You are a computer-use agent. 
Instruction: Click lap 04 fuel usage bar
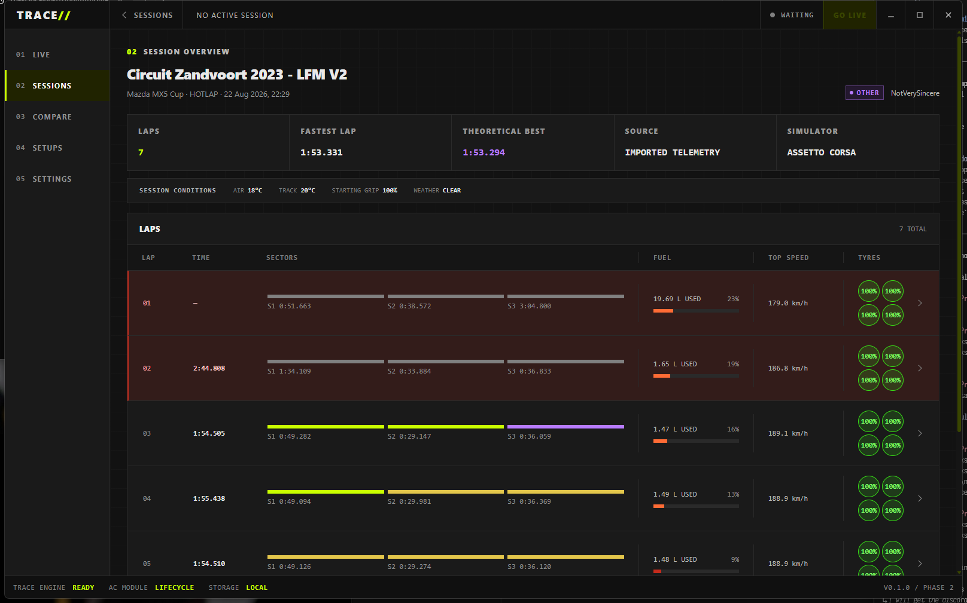(696, 506)
